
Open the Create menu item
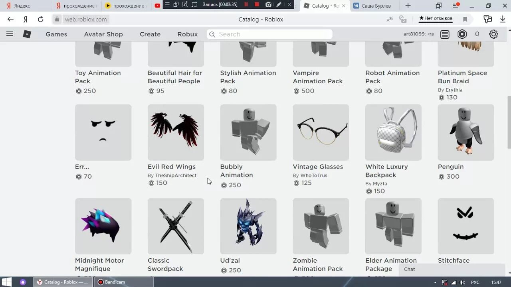150,34
